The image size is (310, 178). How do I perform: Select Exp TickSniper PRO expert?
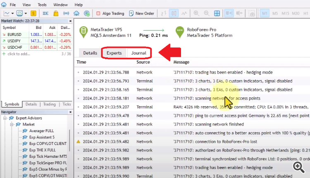click(48, 163)
